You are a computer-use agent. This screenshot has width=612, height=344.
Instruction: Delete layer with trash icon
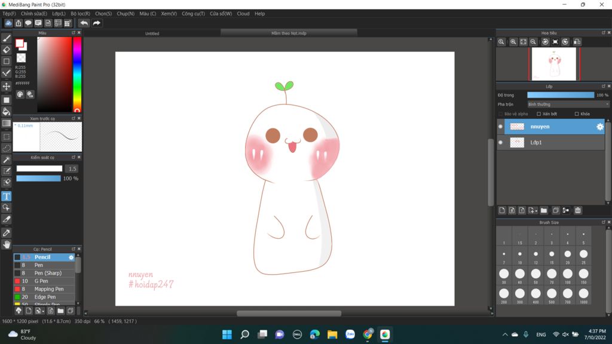578,211
